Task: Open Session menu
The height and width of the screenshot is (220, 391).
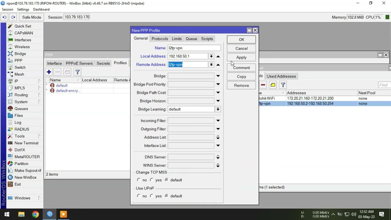Action: [8, 9]
